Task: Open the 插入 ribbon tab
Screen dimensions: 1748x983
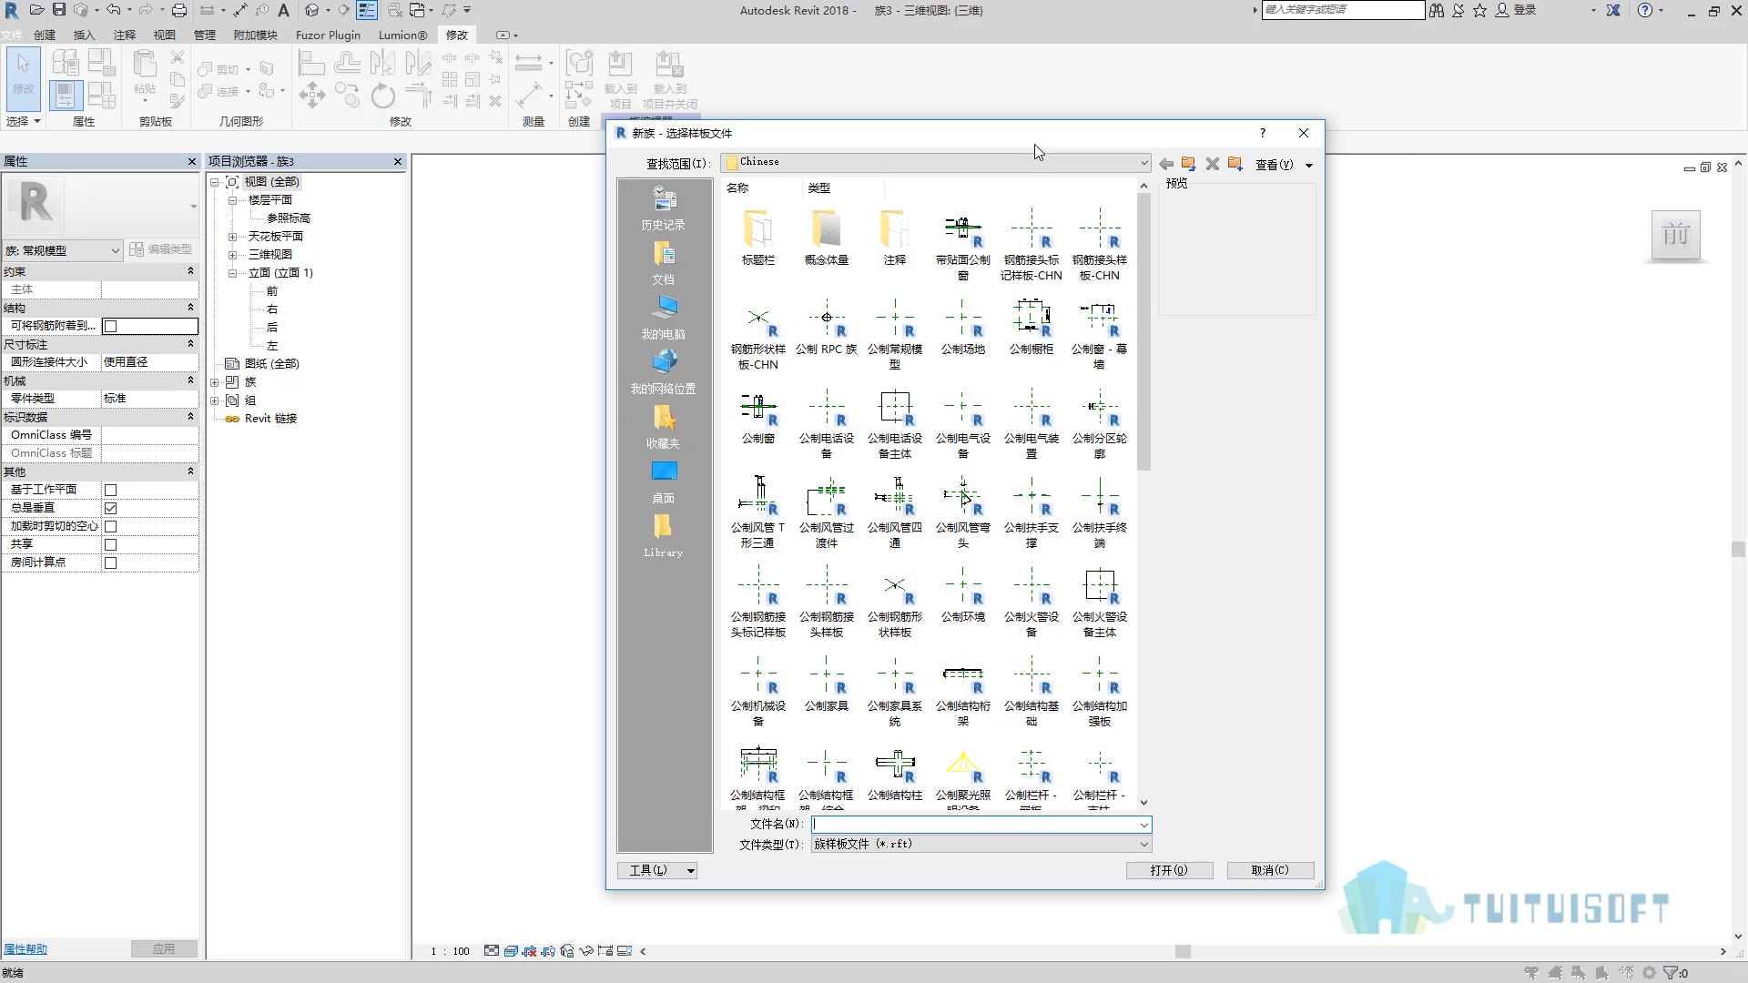Action: (84, 35)
